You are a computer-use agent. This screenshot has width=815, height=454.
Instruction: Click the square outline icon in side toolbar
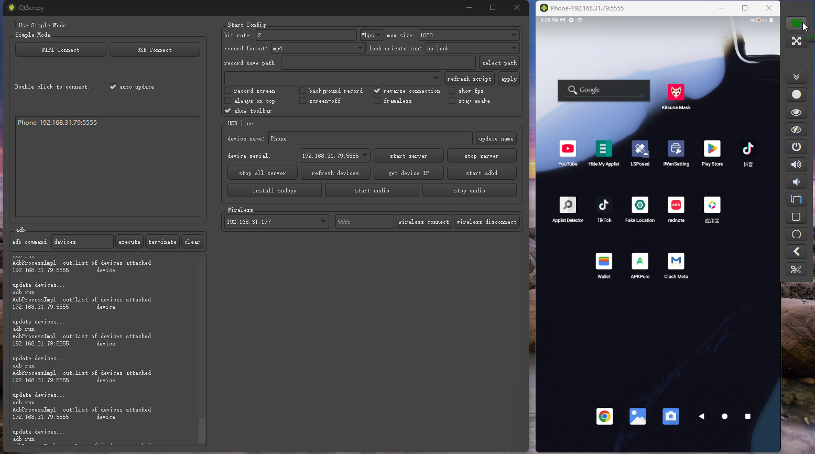pyautogui.click(x=796, y=217)
